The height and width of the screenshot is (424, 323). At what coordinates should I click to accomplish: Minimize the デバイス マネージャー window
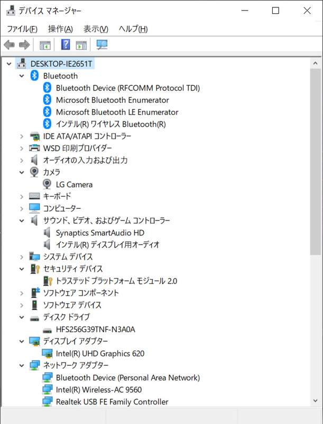pos(245,11)
